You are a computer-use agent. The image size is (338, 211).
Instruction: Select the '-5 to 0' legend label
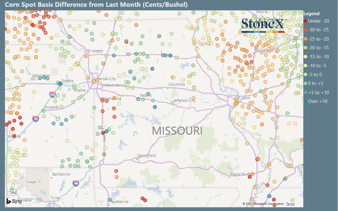pos(315,75)
